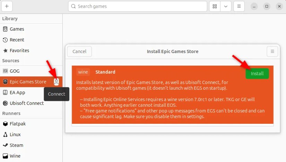This screenshot has width=286, height=162.
Task: Click the wine runner tag
Action: [83, 72]
